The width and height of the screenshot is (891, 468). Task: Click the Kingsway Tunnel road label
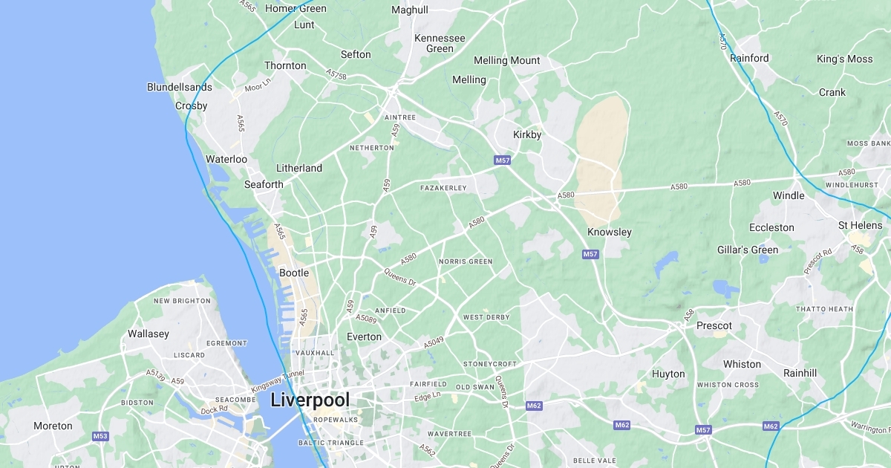(278, 382)
